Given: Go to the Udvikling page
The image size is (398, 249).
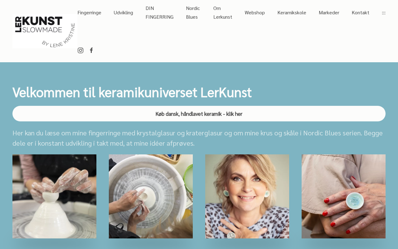Looking at the screenshot, I should (123, 12).
